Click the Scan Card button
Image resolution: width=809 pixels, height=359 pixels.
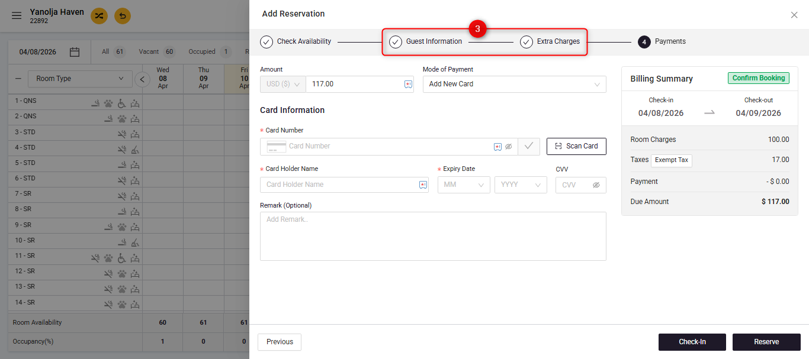(576, 146)
